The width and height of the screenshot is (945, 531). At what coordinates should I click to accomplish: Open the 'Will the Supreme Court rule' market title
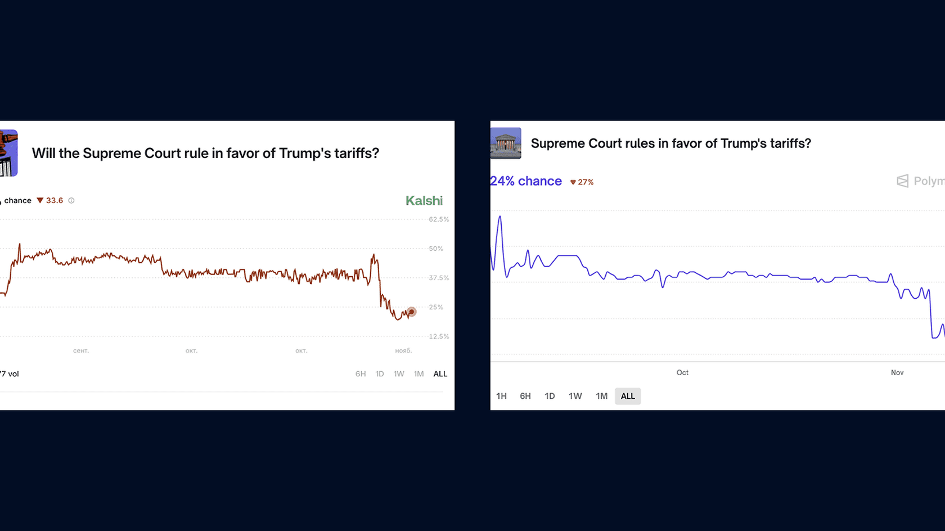tap(206, 153)
